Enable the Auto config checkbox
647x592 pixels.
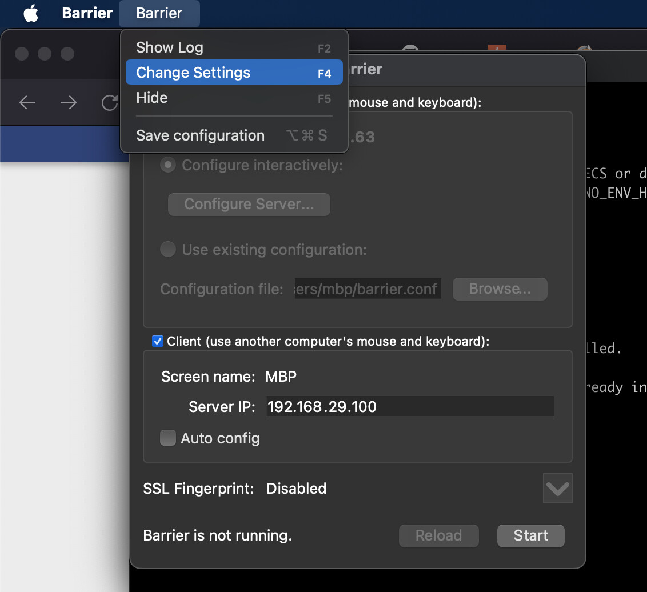click(167, 438)
